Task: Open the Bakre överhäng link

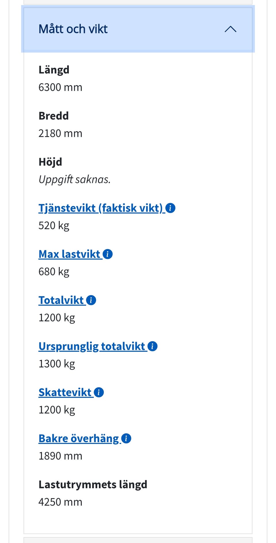Action: (x=78, y=438)
